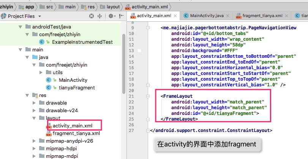Expand the drawable folder arrow

pyautogui.click(x=34, y=103)
